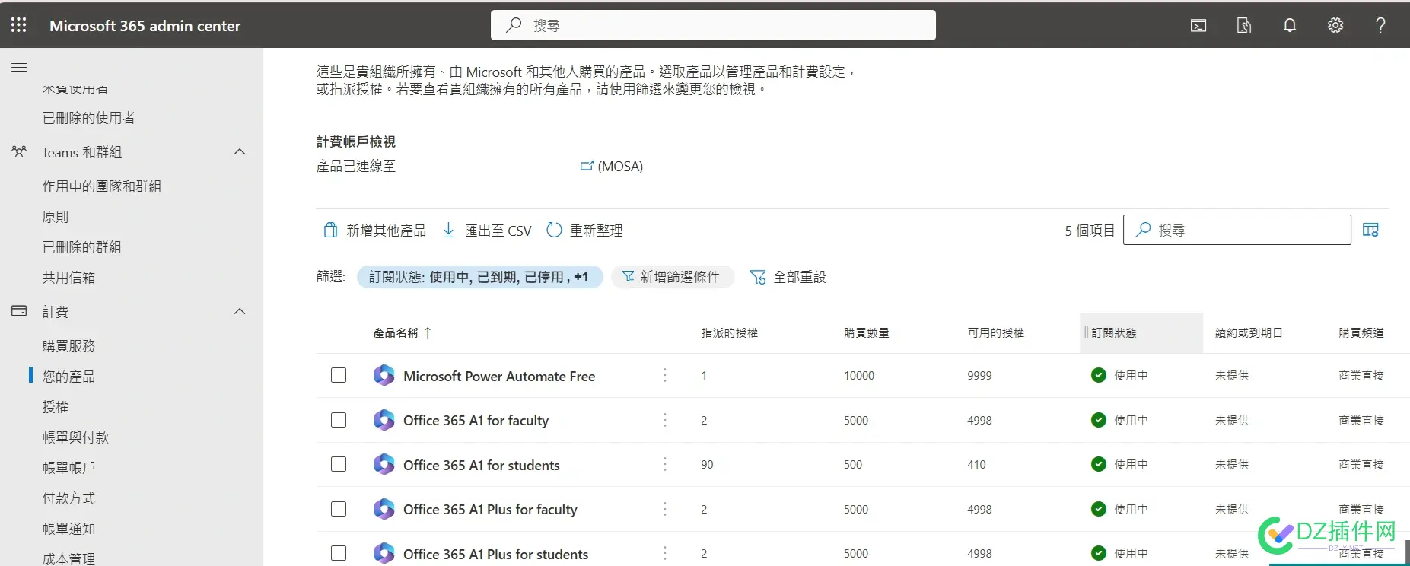Open notifications bell icon

(1290, 26)
